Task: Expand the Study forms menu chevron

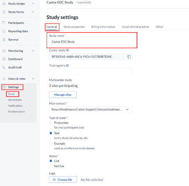Action: (x=33, y=12)
